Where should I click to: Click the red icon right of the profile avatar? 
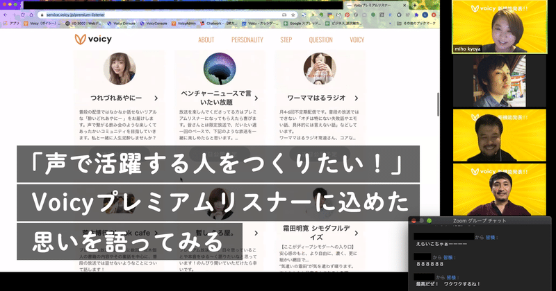click(x=434, y=15)
